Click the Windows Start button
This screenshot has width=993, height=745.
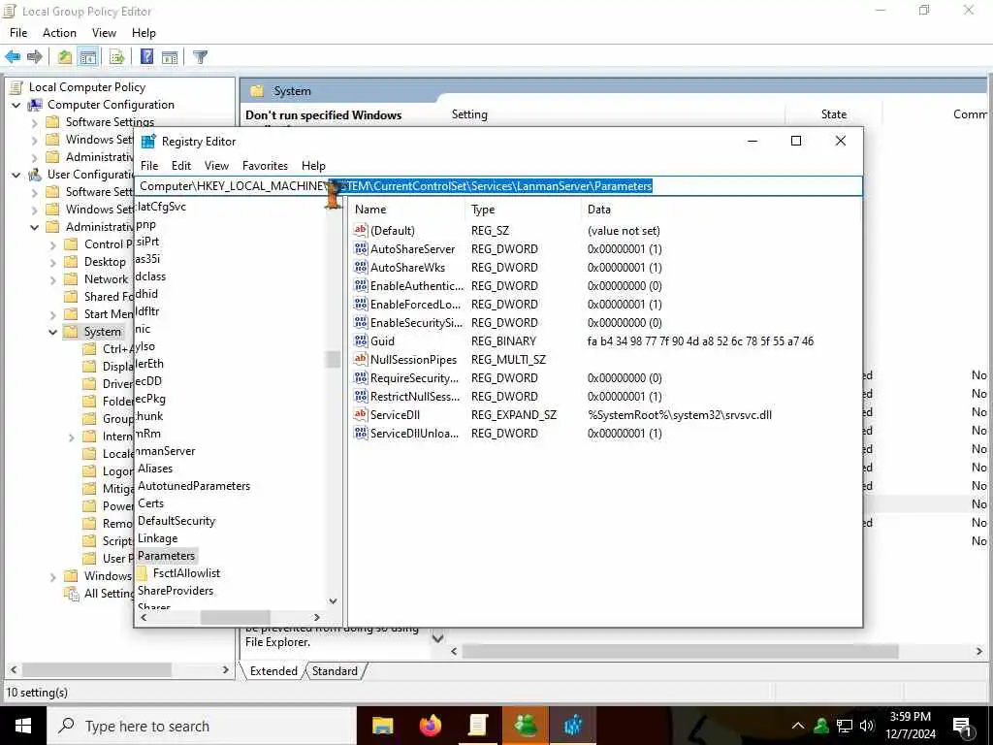23,726
